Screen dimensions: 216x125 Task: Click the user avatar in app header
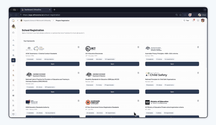point(202,20)
